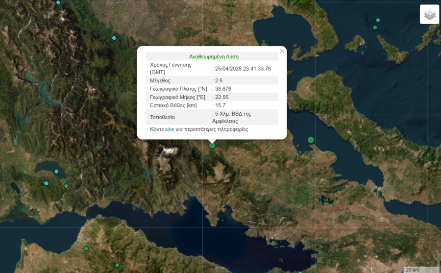Click cyan marker northwest of the popup
The height and width of the screenshot is (273, 441).
point(114,38)
